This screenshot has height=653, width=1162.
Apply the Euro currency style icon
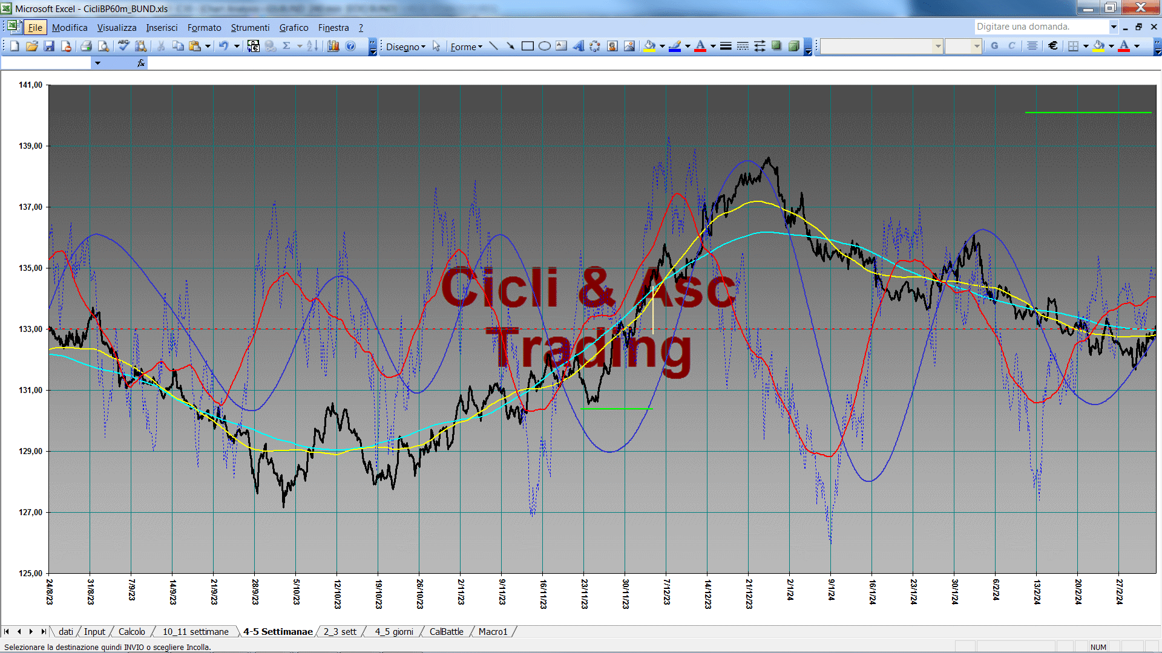click(x=1052, y=46)
